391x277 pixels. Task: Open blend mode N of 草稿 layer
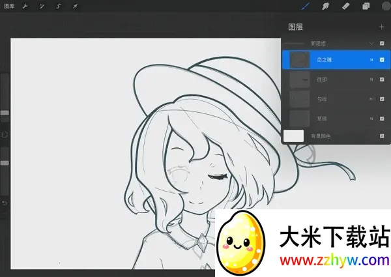[371, 119]
